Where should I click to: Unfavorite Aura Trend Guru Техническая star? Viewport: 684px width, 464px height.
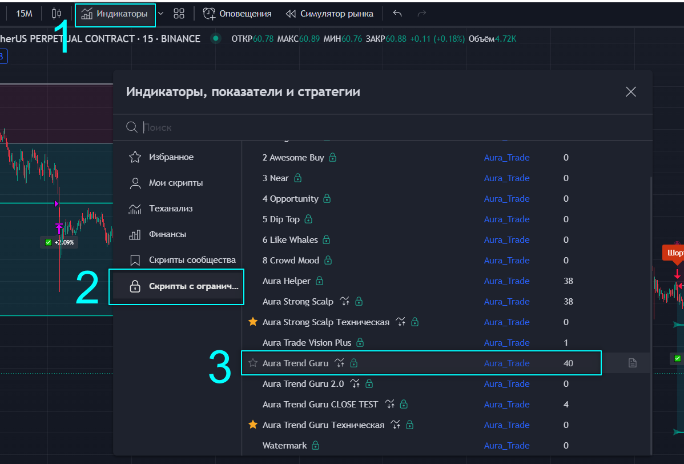coord(253,425)
